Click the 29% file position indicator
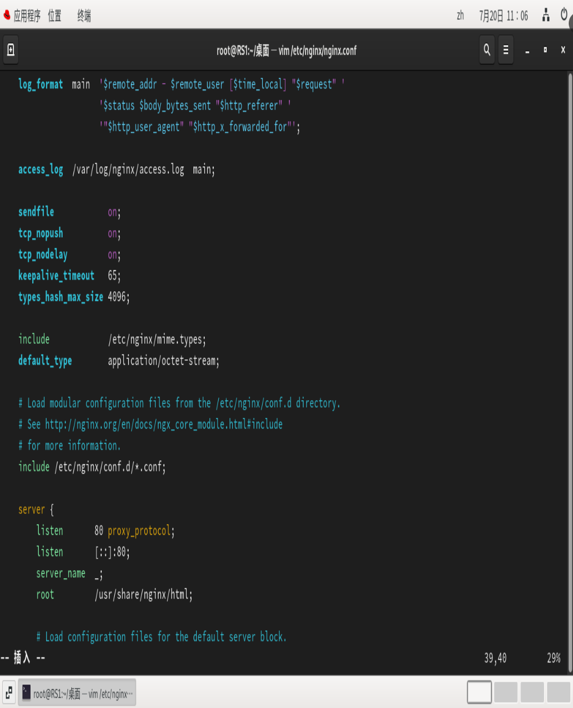 pyautogui.click(x=554, y=658)
